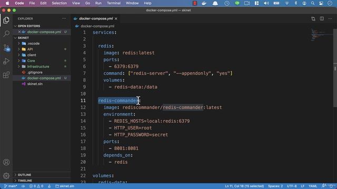Click the depends_on key on line 19

(117, 155)
